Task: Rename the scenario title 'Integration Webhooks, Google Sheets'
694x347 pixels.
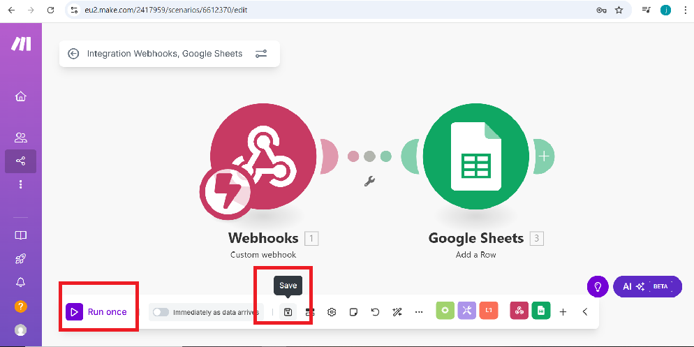Action: [165, 54]
